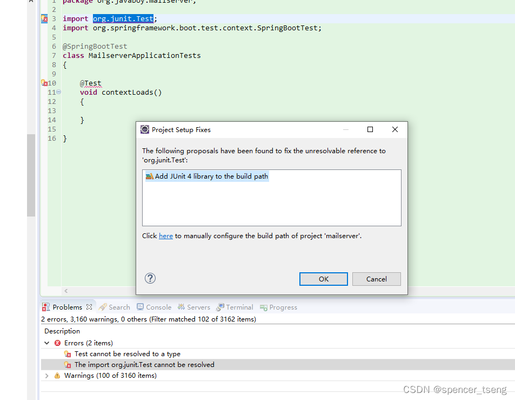Select Add JUnit 4 library proposal

pyautogui.click(x=207, y=176)
